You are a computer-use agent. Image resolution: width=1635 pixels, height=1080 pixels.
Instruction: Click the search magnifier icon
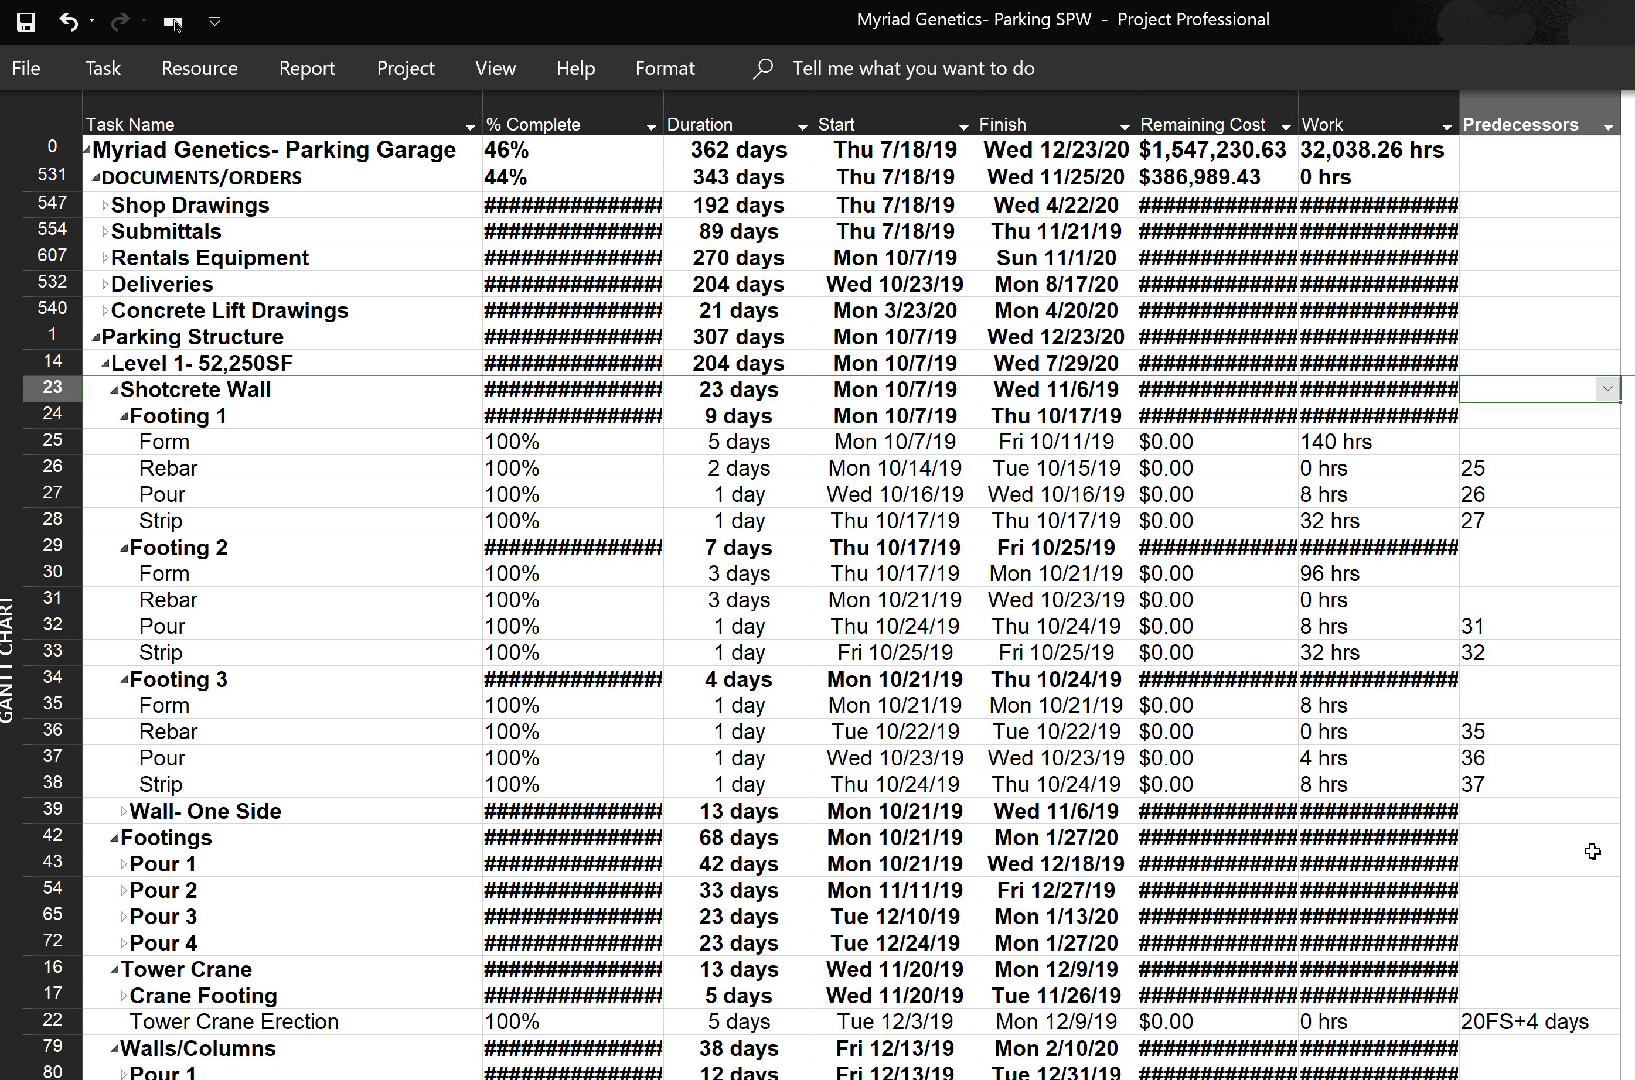[x=762, y=68]
